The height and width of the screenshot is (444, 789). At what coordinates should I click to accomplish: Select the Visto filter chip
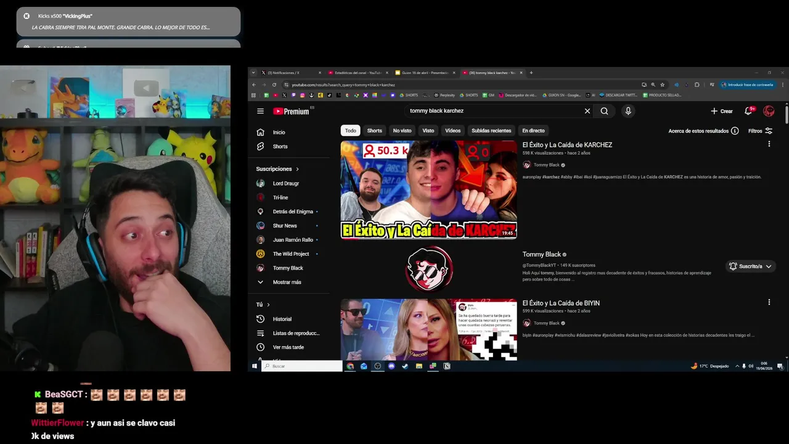428,131
